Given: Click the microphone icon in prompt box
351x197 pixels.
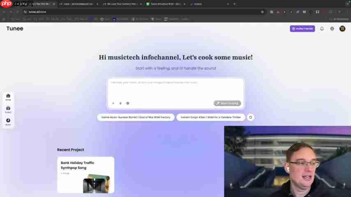Looking at the screenshot, I should coord(120,103).
